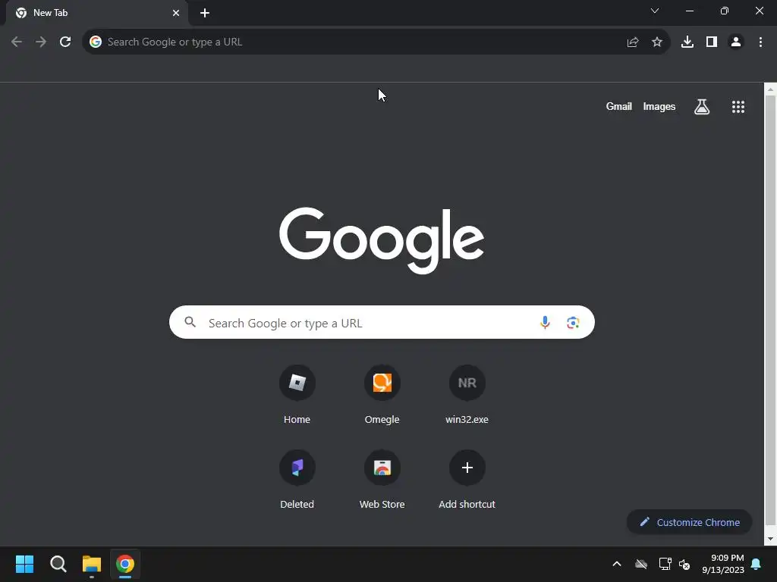Viewport: 777px width, 582px height.
Task: Open the notifications bell
Action: (757, 564)
